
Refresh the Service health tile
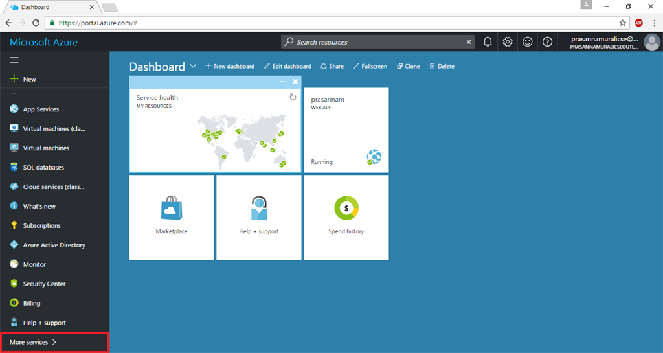pos(293,97)
